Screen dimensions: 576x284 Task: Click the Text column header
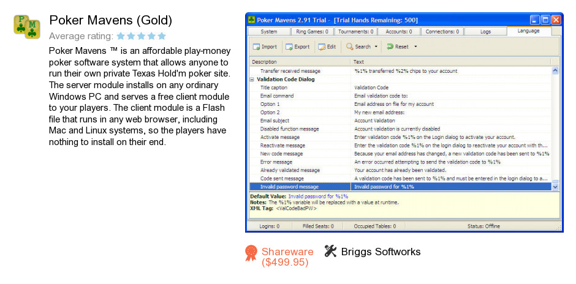click(451, 62)
